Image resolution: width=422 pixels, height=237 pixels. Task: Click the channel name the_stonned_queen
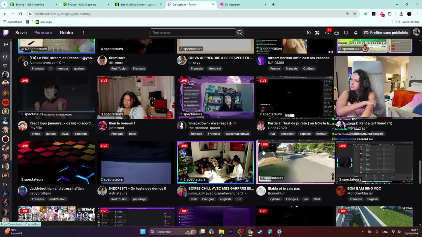pyautogui.click(x=204, y=128)
